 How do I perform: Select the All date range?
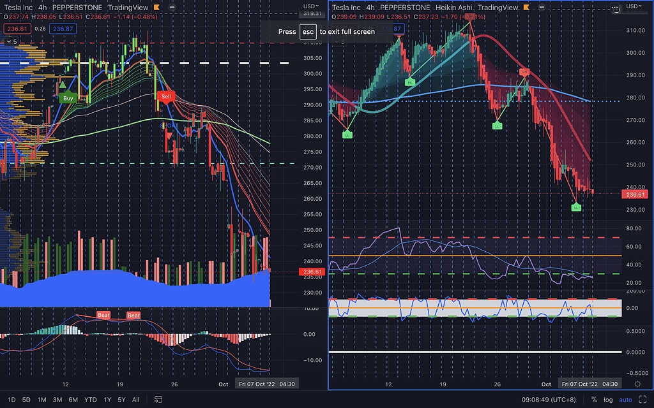135,399
